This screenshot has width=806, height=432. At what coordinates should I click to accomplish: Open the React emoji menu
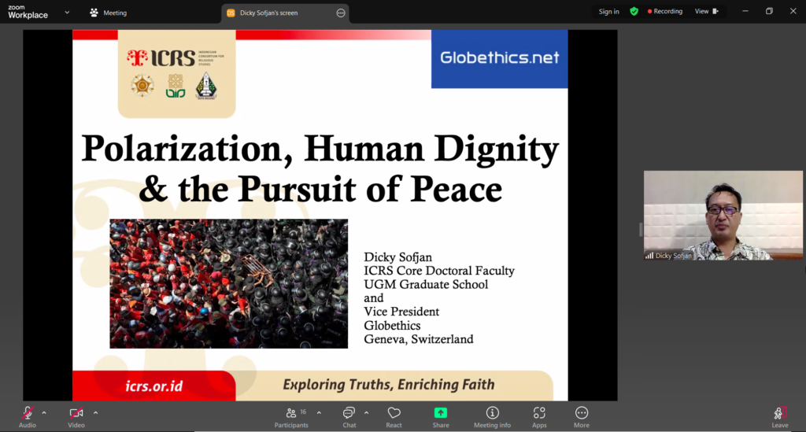click(x=394, y=416)
